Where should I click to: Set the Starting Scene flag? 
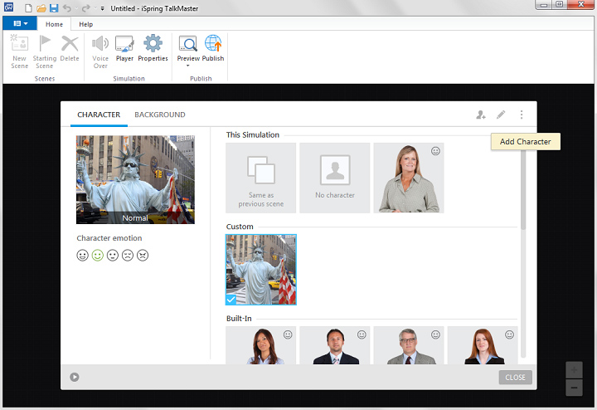pyautogui.click(x=45, y=51)
